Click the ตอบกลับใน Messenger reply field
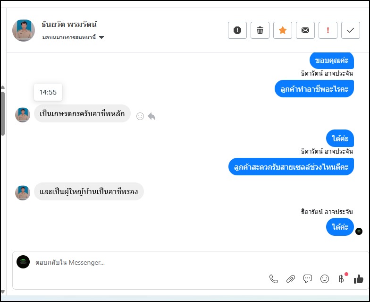This screenshot has height=302, width=370. (x=142, y=262)
